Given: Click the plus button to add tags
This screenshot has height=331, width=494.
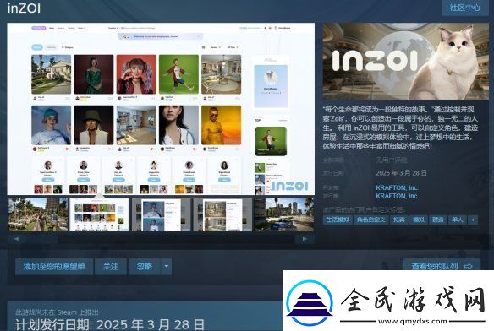Looking at the screenshot, I should [x=473, y=220].
